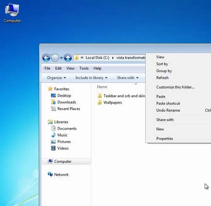Click the Documents library icon
211x206 pixels.
[53, 128]
